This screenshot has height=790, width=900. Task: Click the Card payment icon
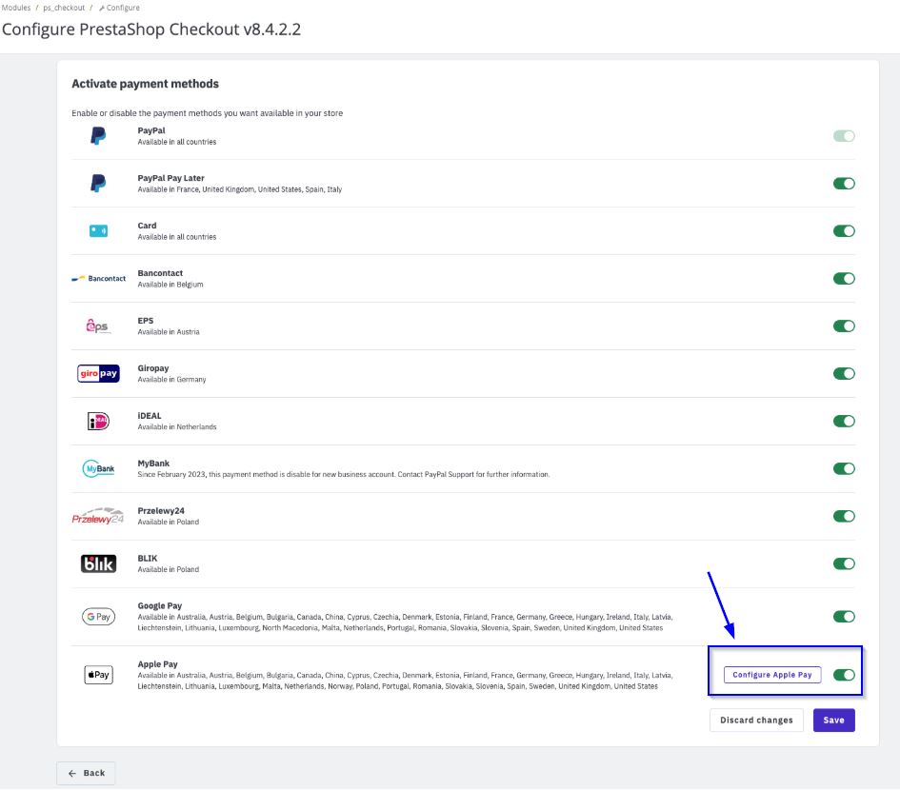(98, 231)
